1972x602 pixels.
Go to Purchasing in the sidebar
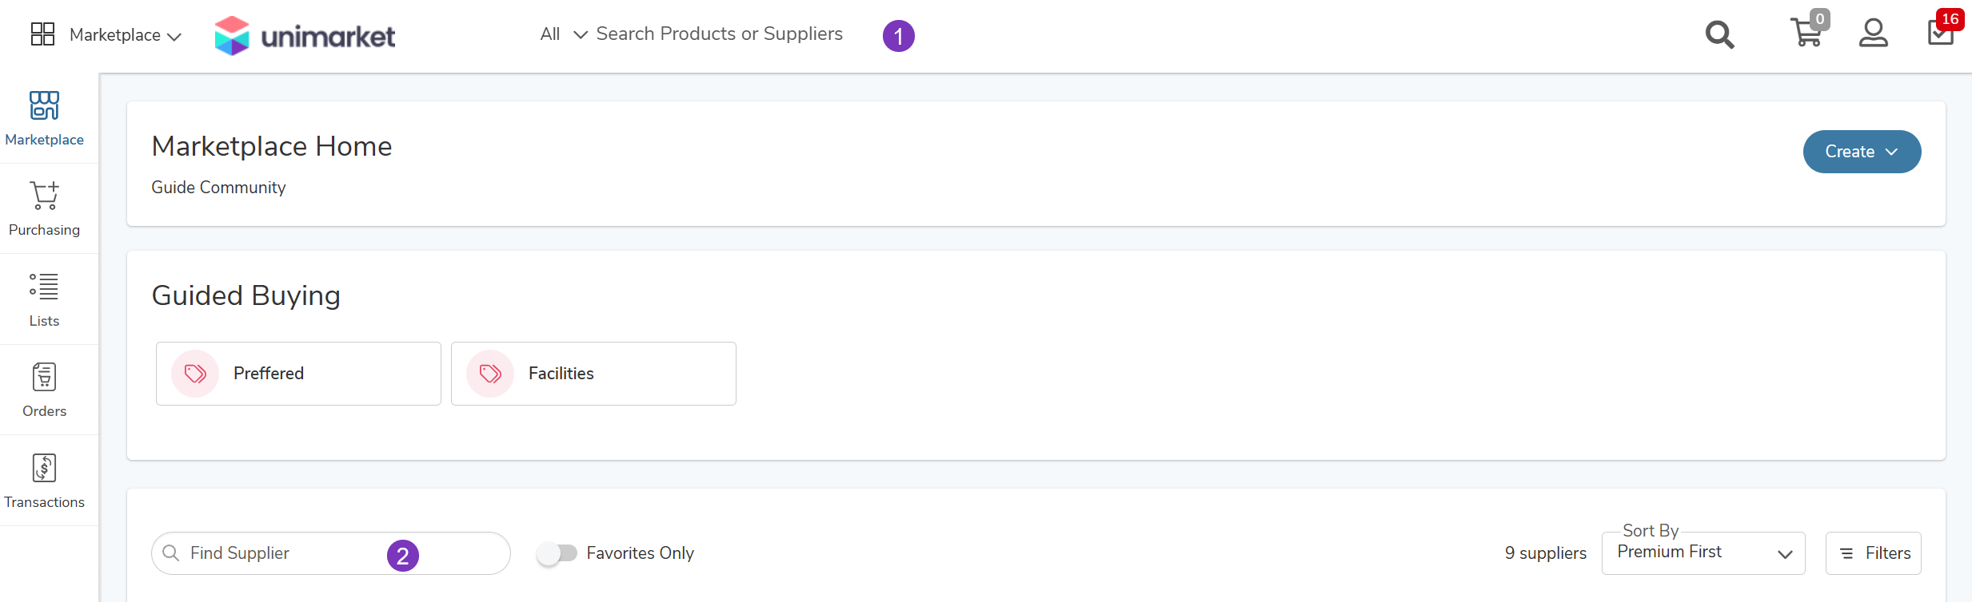pyautogui.click(x=44, y=208)
